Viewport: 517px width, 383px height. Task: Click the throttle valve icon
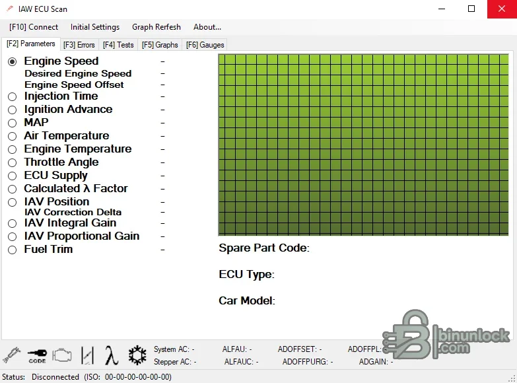[87, 355]
